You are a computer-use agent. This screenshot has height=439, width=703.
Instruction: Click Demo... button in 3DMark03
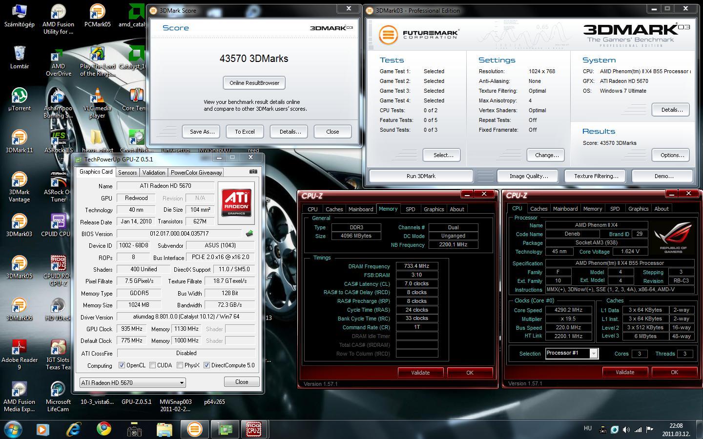[663, 176]
